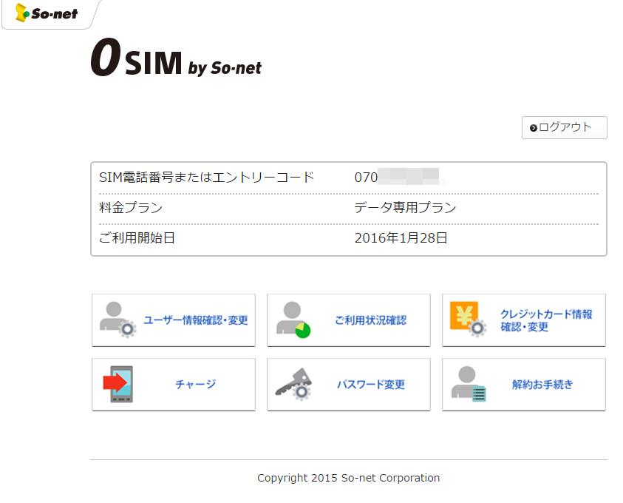The height and width of the screenshot is (503, 623).
Task: Click the key with gear icon
Action: (293, 384)
